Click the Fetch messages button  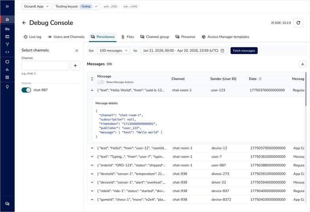coord(244,50)
